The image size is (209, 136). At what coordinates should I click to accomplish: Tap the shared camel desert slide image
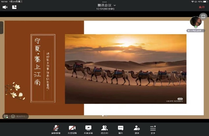click(126, 69)
